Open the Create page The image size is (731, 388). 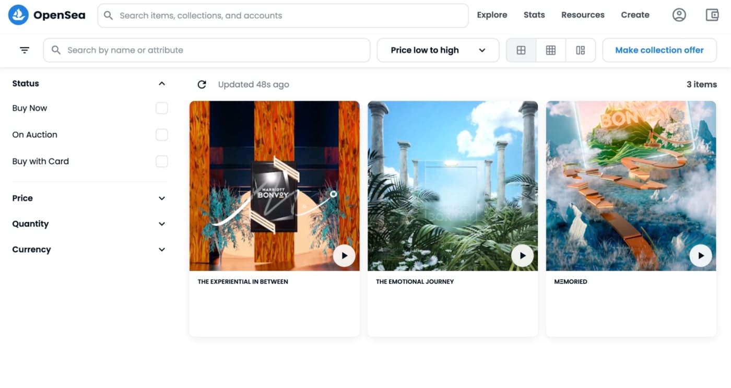point(635,15)
